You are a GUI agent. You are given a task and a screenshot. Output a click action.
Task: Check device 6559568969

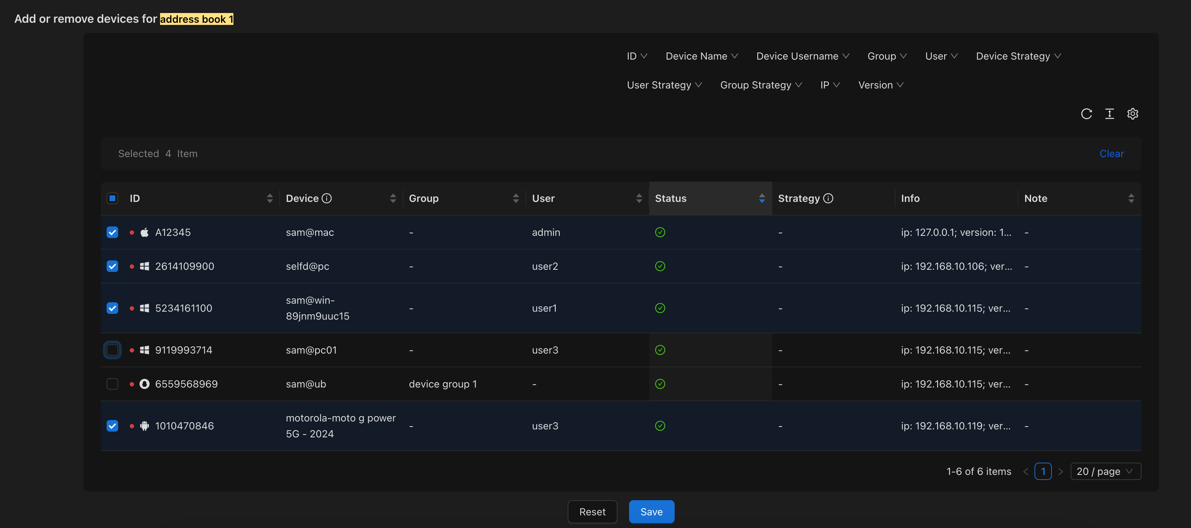tap(112, 384)
